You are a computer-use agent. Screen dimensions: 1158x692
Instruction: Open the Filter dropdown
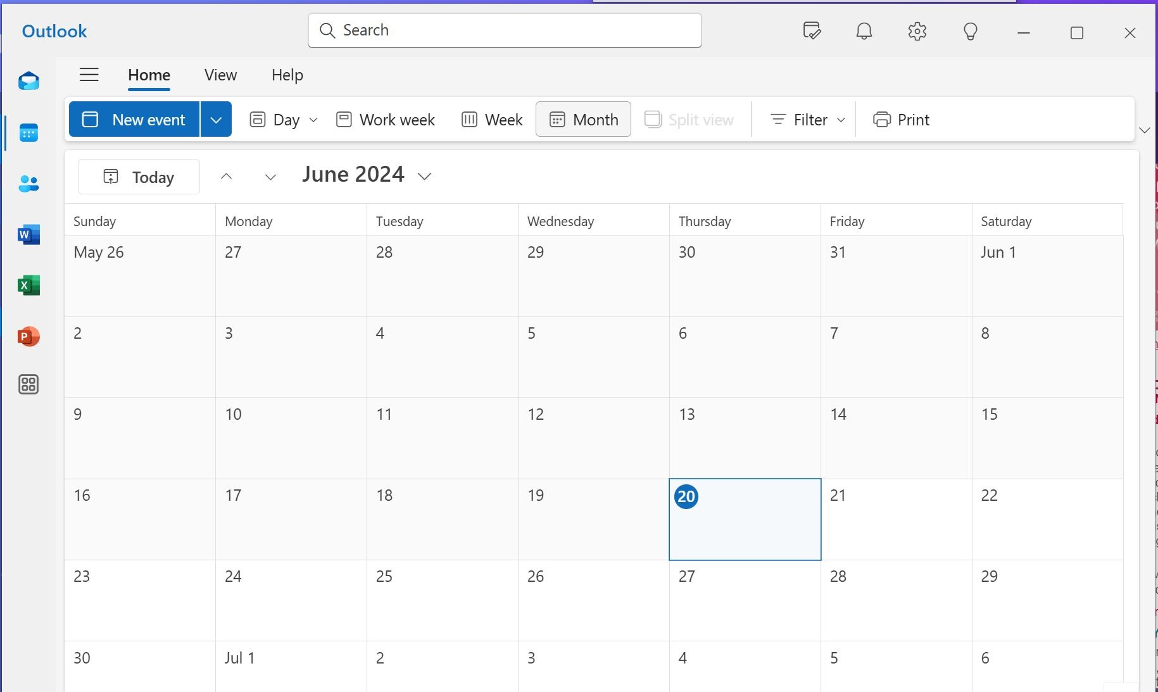(807, 120)
